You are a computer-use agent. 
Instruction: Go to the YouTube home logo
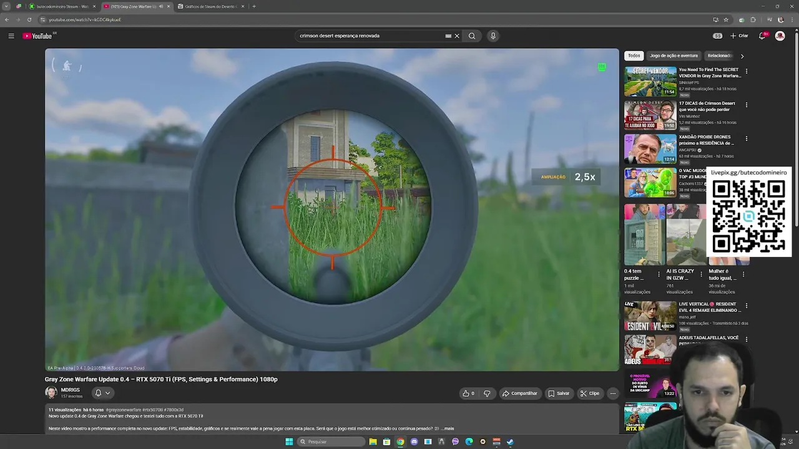tap(38, 36)
